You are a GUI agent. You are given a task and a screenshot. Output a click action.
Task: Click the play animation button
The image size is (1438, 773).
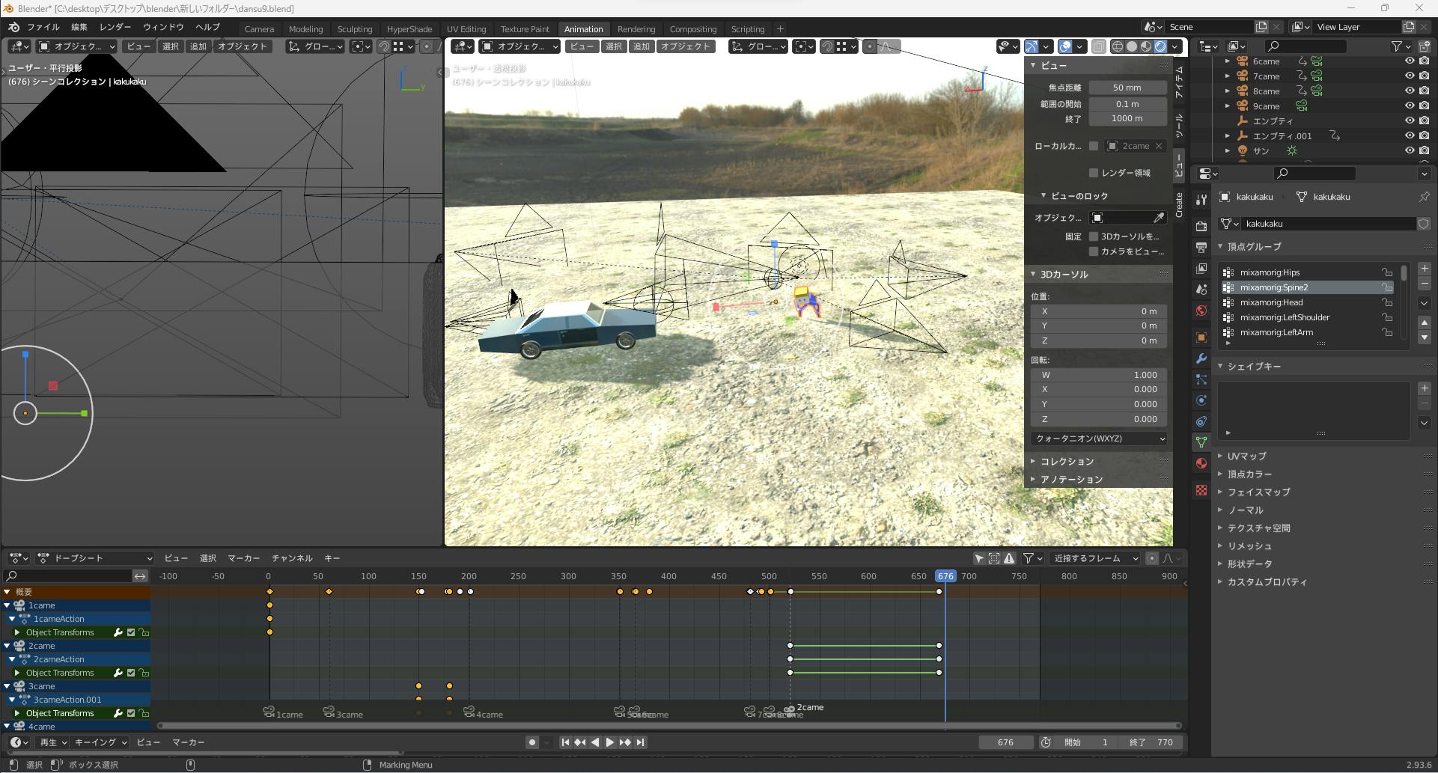[x=610, y=742]
